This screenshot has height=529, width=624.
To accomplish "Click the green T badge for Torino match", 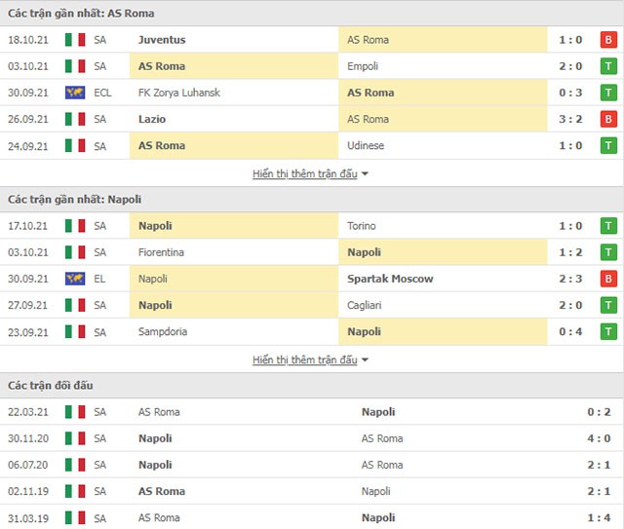I will pyautogui.click(x=608, y=226).
